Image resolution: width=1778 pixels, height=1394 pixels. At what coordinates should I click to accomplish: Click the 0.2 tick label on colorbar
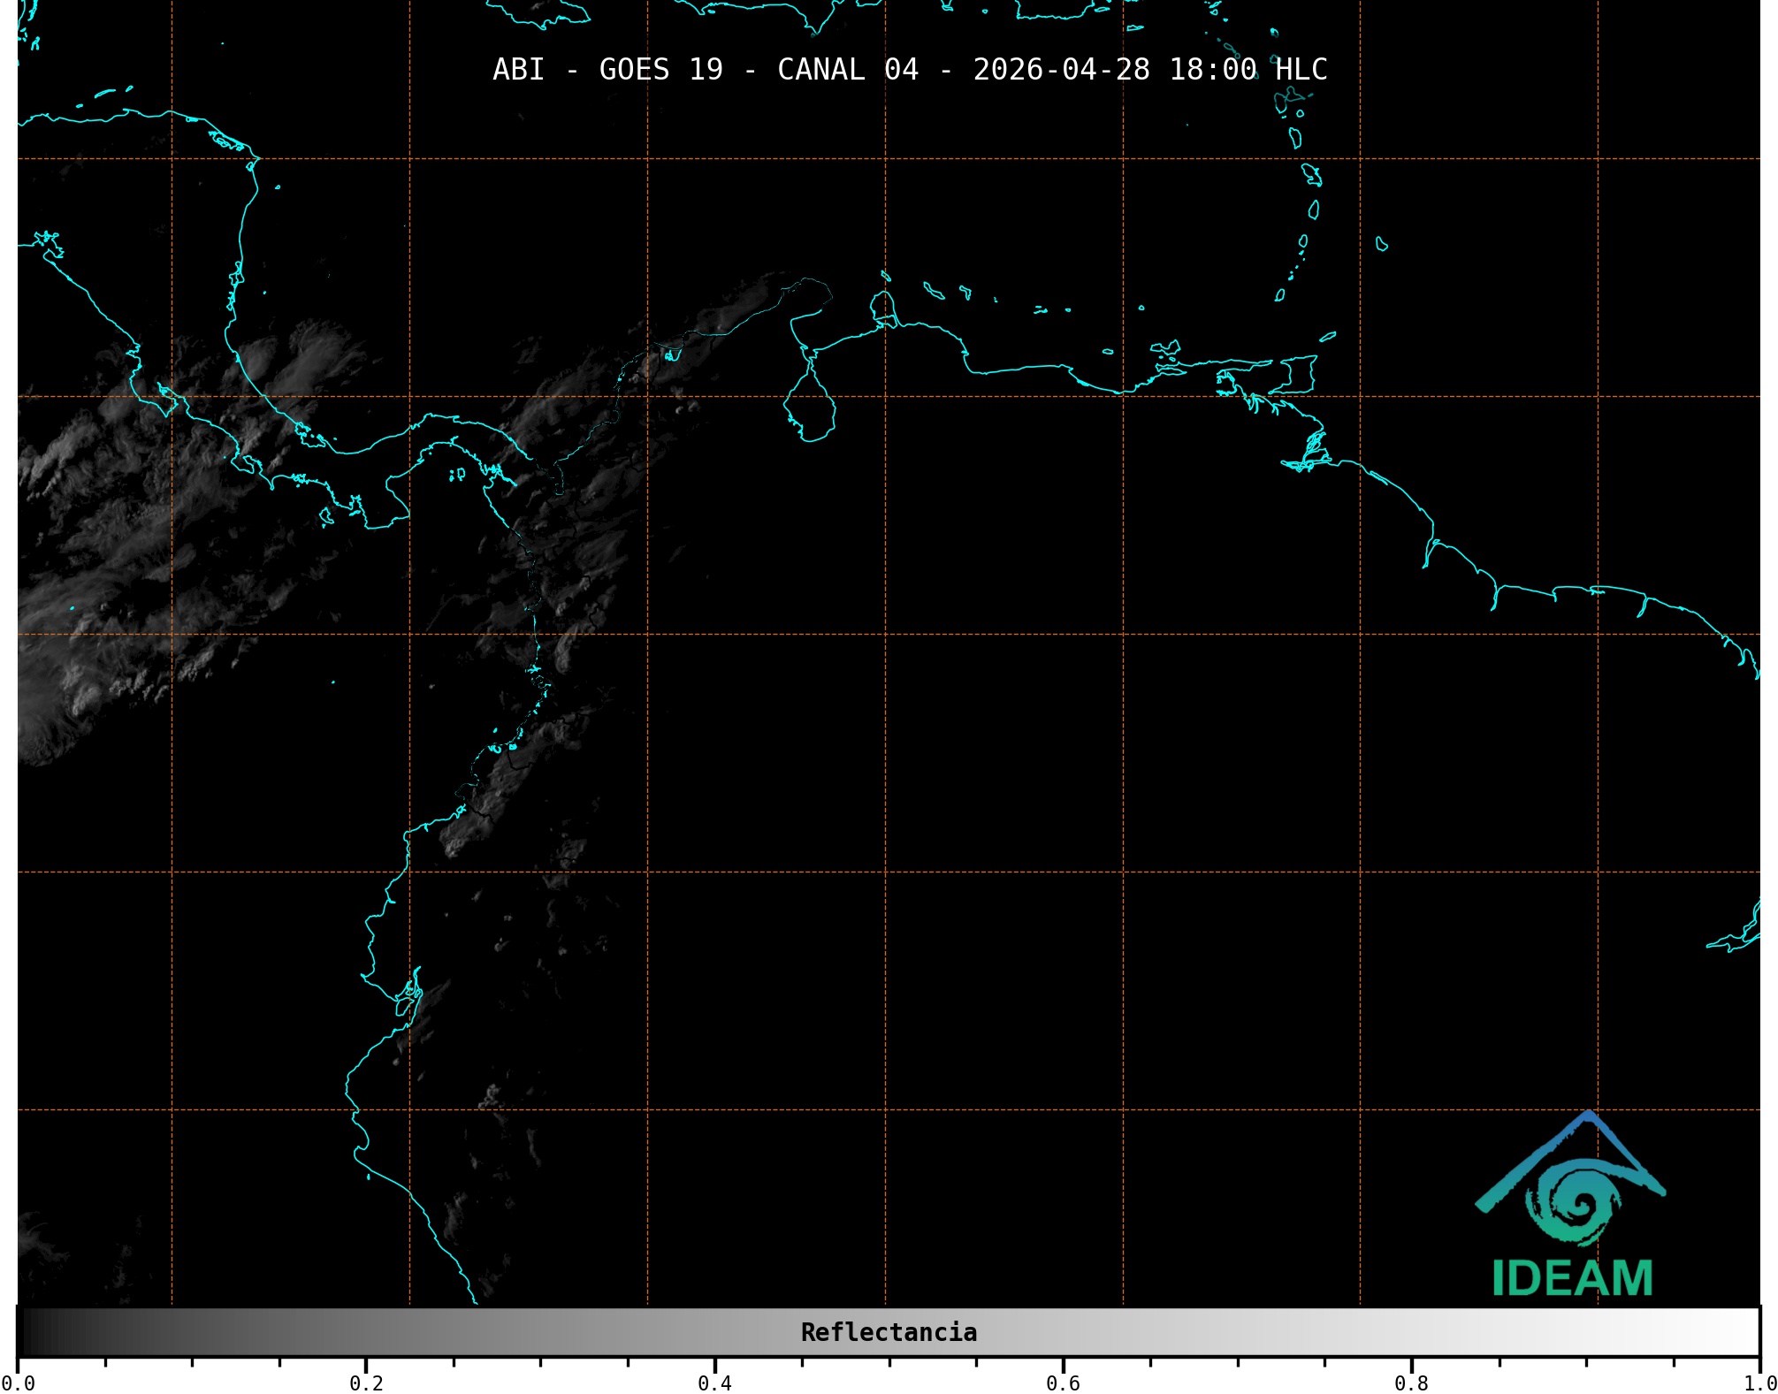[x=366, y=1383]
